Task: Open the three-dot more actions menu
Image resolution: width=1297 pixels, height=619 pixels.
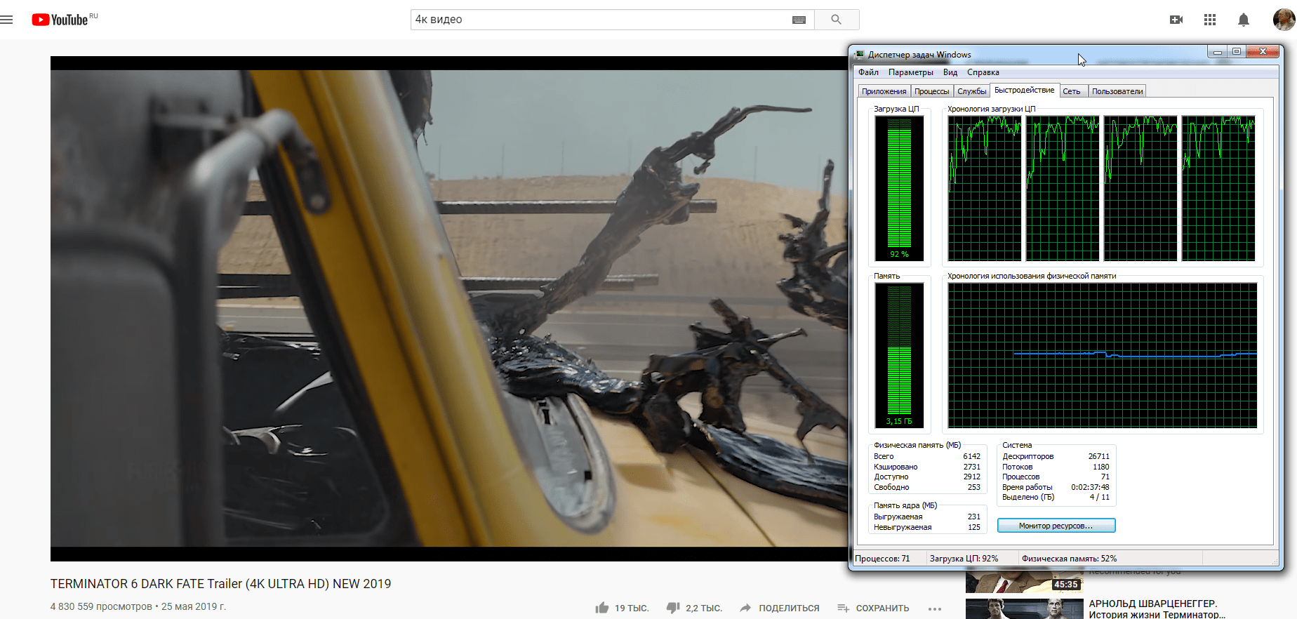Action: tap(935, 608)
